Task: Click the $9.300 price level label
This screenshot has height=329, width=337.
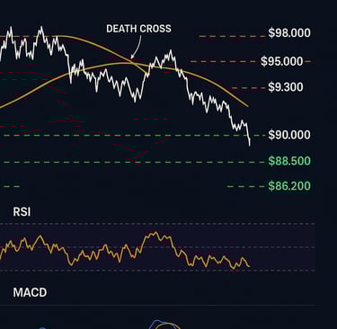Action: 286,87
